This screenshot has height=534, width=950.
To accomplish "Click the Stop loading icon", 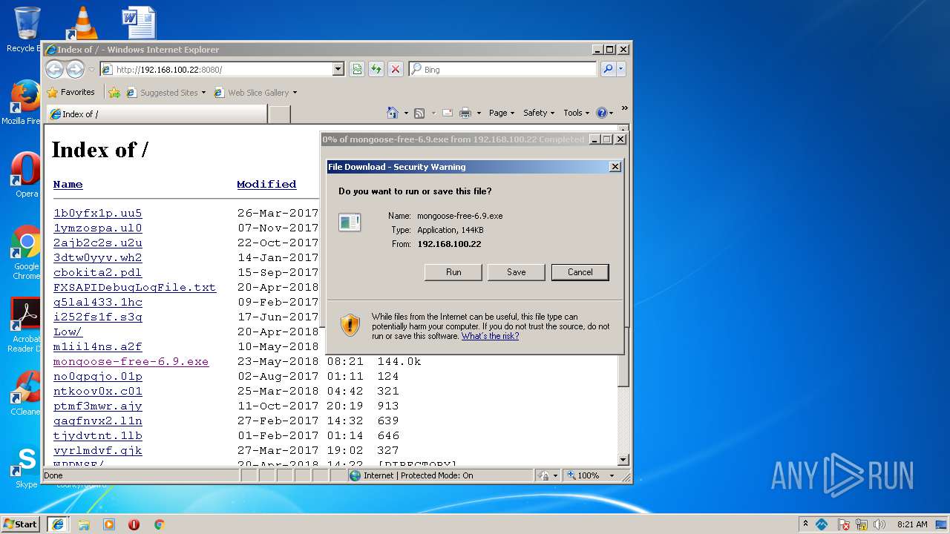I will [x=396, y=69].
